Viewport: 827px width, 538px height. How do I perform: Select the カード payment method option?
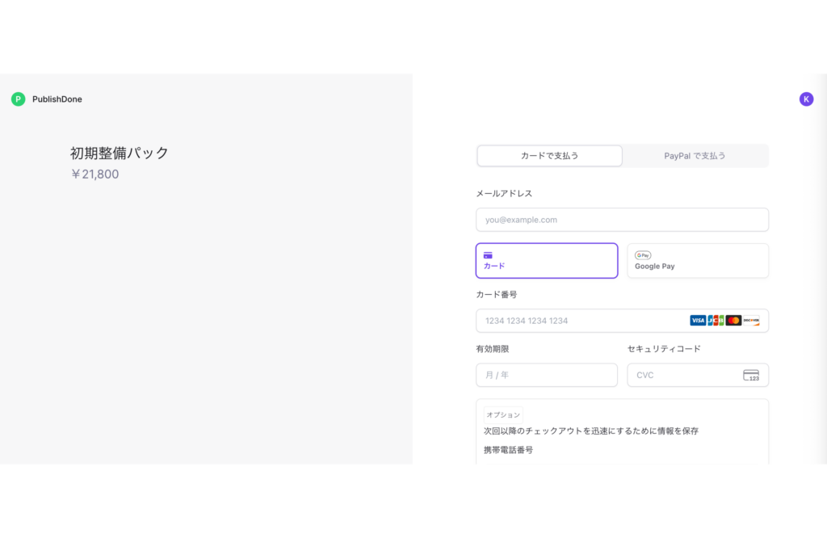tap(547, 261)
